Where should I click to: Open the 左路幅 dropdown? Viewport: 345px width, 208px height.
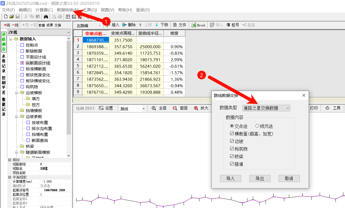pyautogui.click(x=88, y=25)
